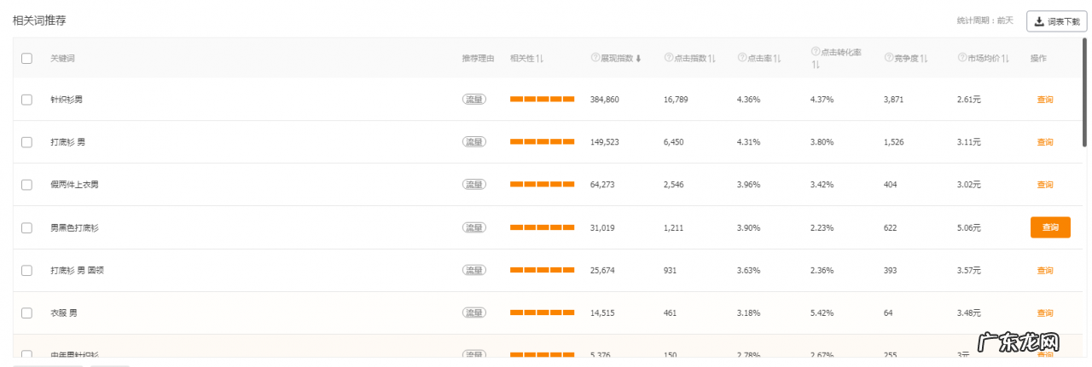This screenshot has height=367, width=1092.
Task: Click the help icon beside 点击转化率
Action: pos(815,53)
